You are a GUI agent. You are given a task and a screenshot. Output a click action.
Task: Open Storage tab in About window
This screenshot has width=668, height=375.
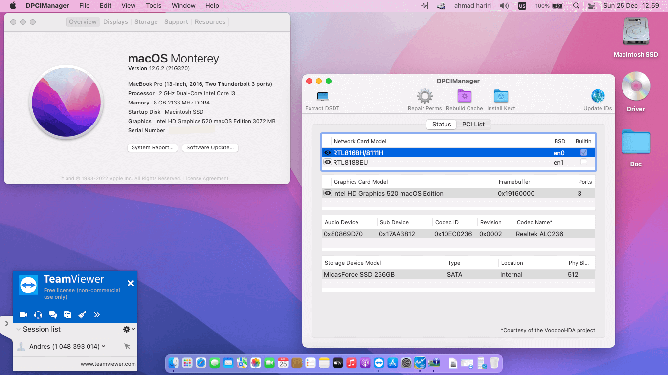point(146,22)
